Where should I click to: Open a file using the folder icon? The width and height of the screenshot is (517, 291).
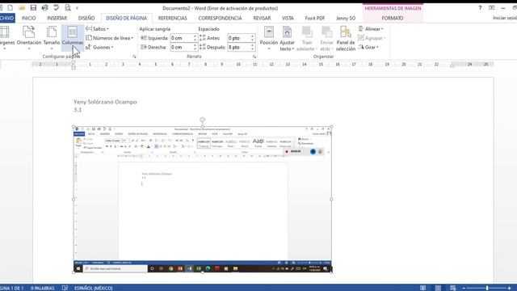22,7
